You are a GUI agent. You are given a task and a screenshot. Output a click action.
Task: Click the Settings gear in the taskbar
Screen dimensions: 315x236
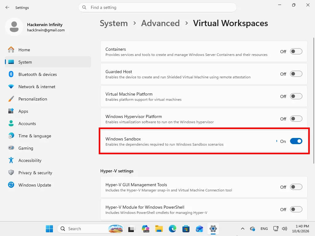coord(213,229)
